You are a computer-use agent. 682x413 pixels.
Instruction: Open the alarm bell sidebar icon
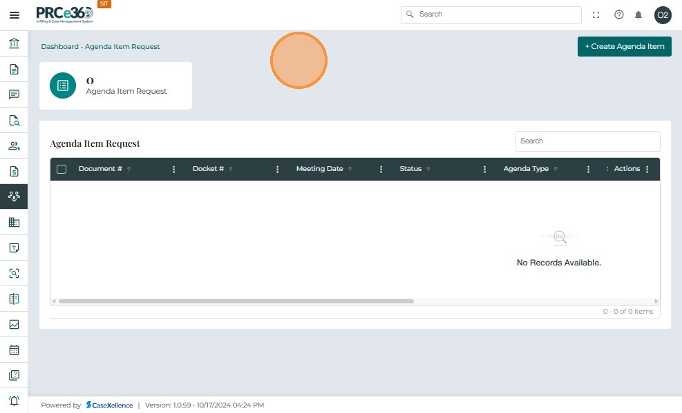(x=14, y=401)
